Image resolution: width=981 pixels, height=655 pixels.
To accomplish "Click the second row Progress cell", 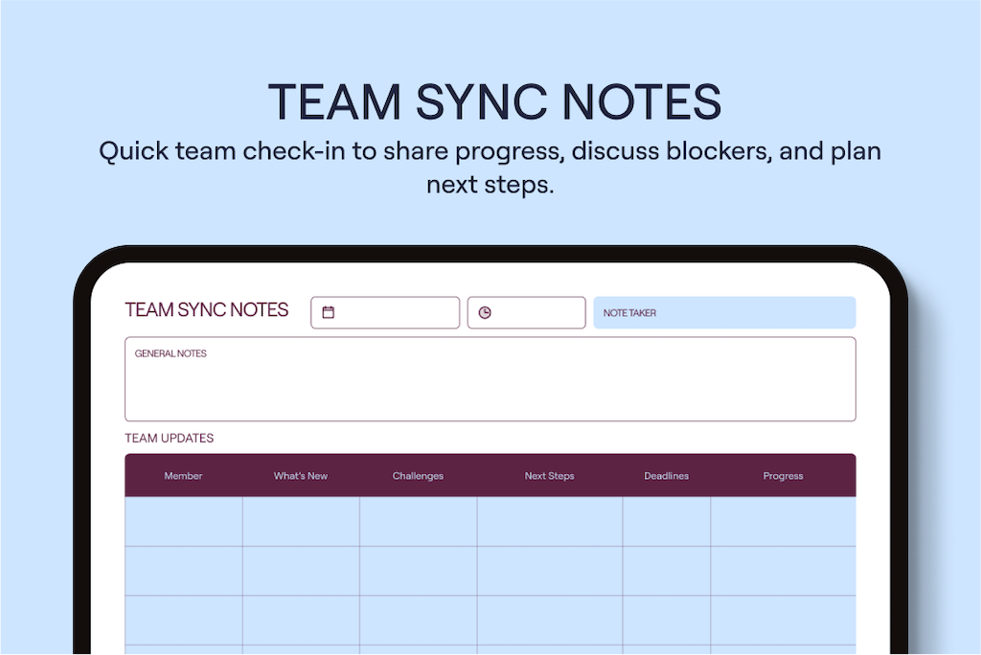I will 783,571.
